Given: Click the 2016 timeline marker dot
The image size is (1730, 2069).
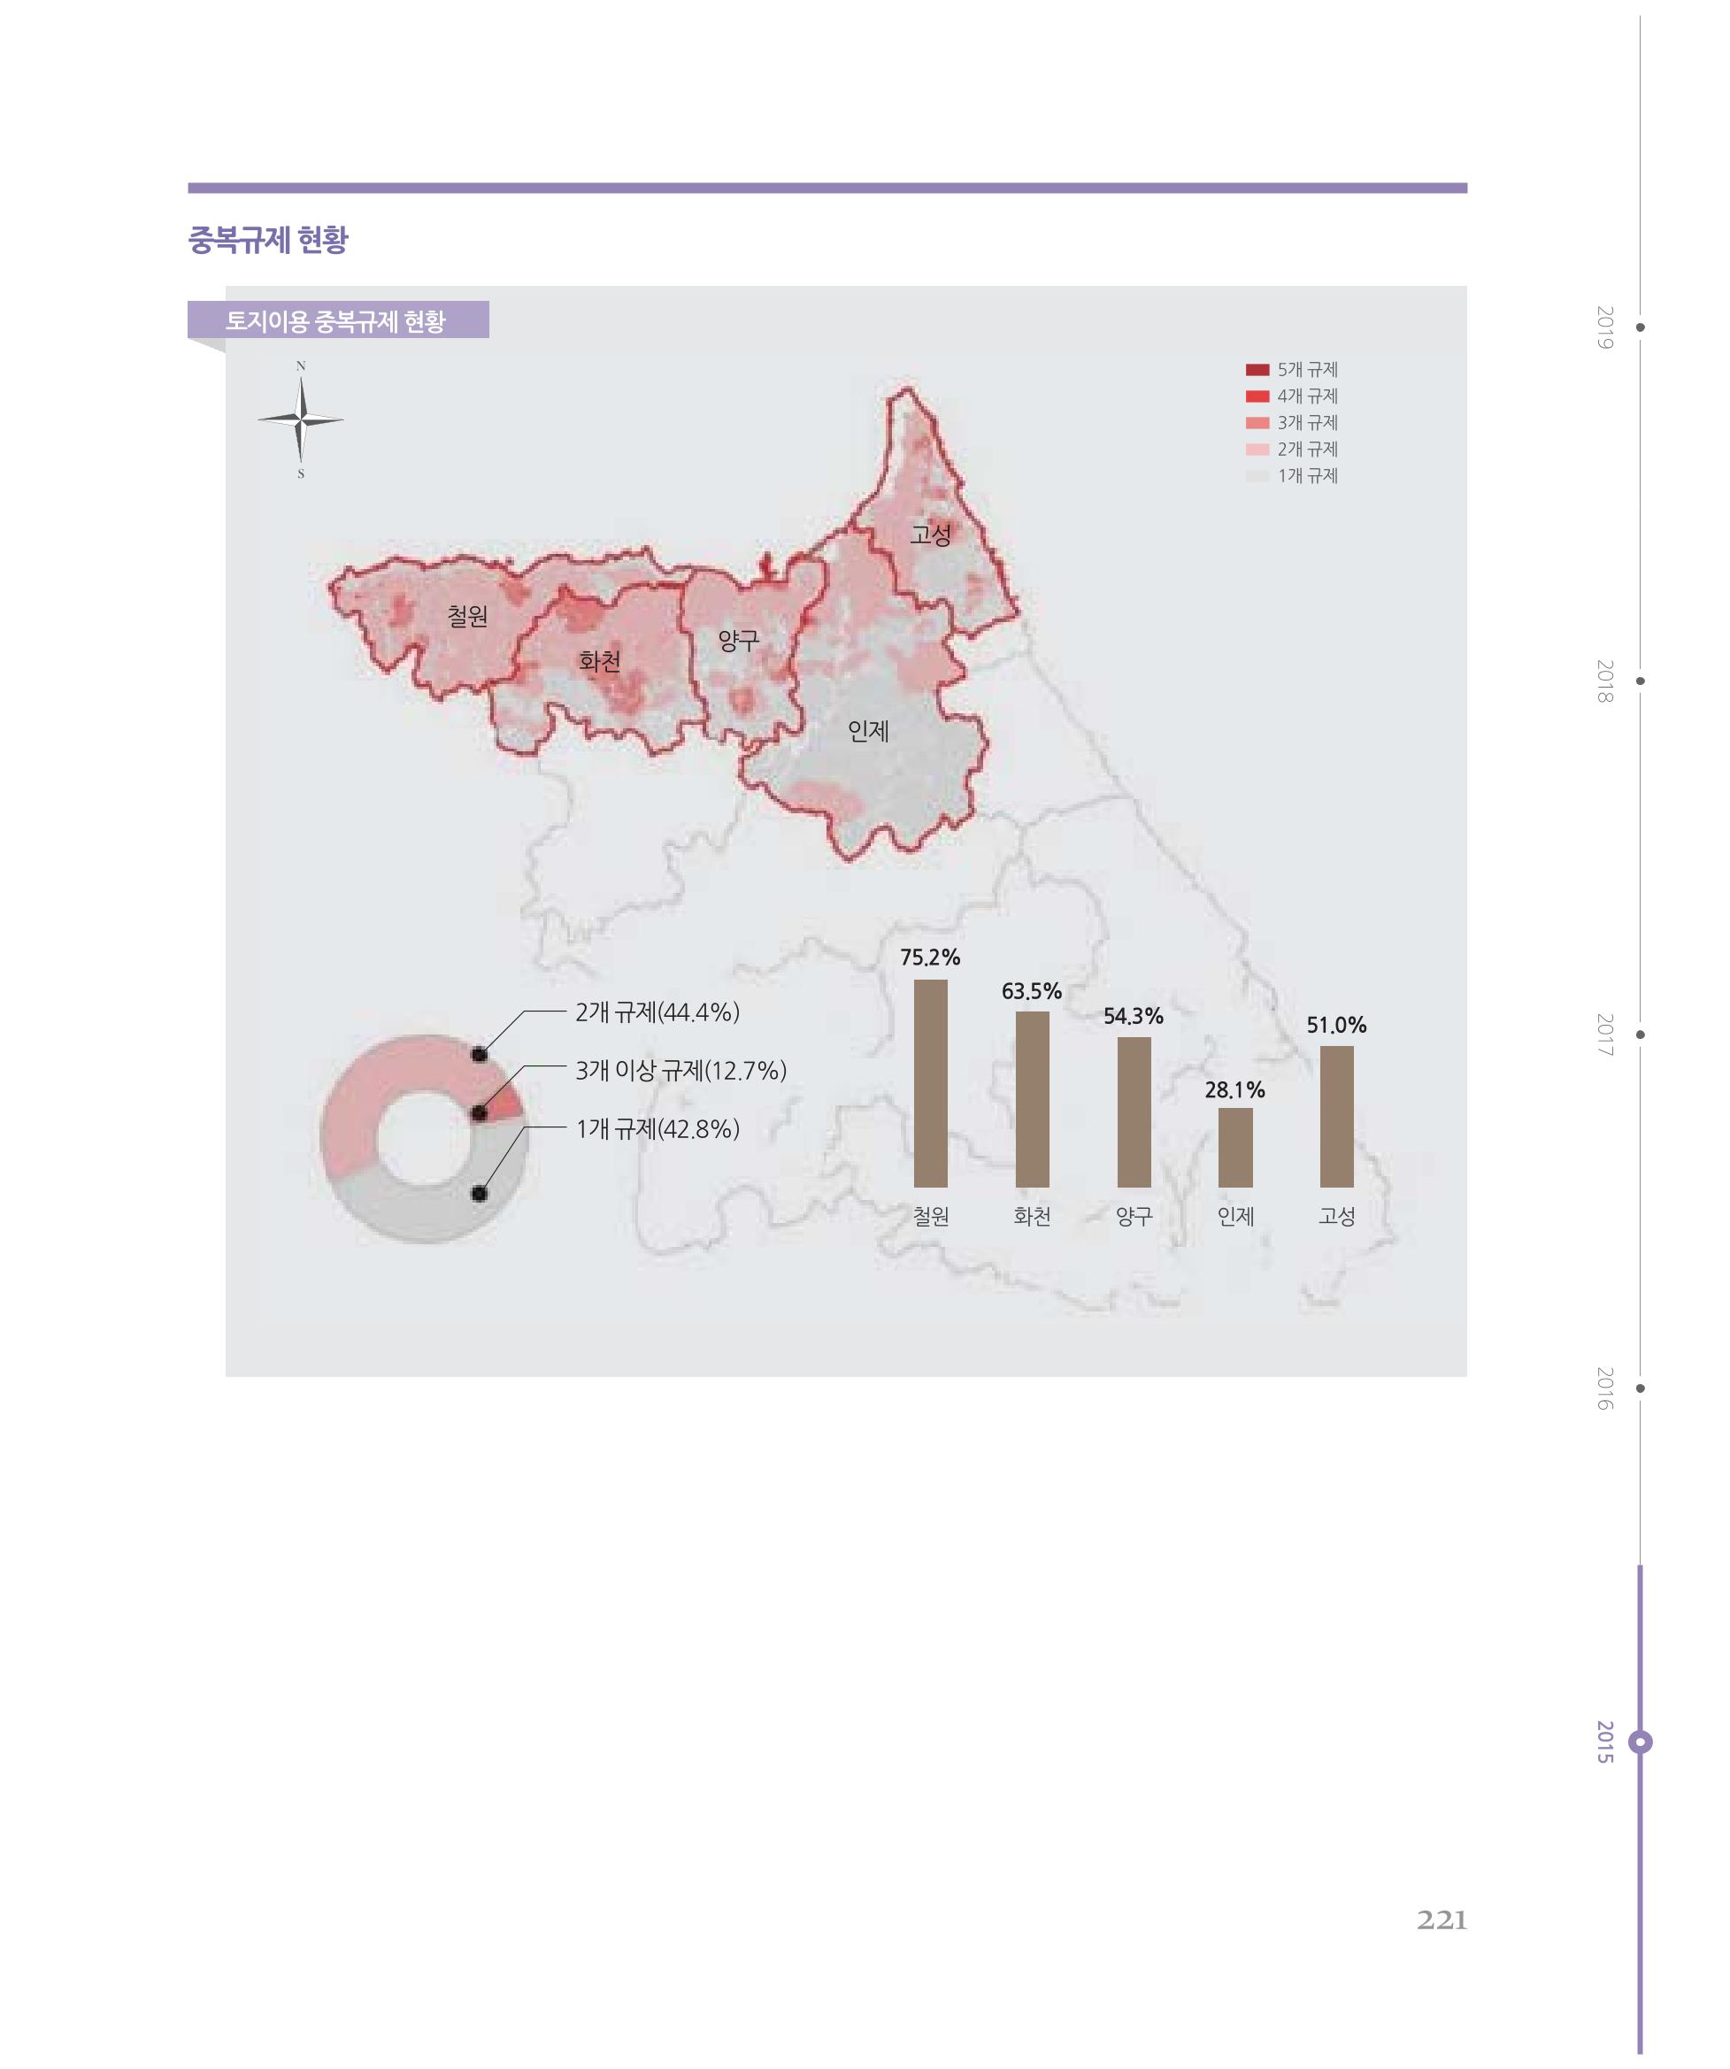Looking at the screenshot, I should [1641, 1388].
